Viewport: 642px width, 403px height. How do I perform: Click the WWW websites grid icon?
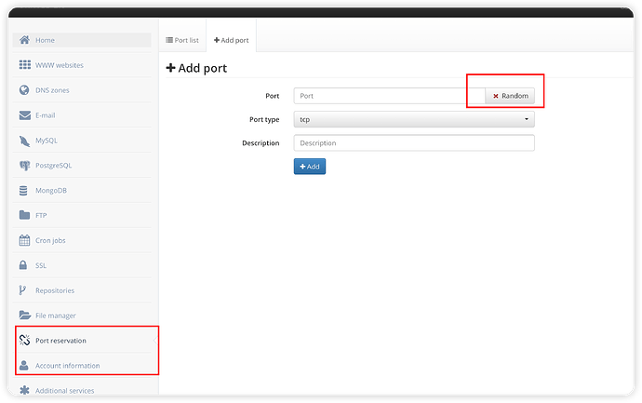pyautogui.click(x=24, y=65)
